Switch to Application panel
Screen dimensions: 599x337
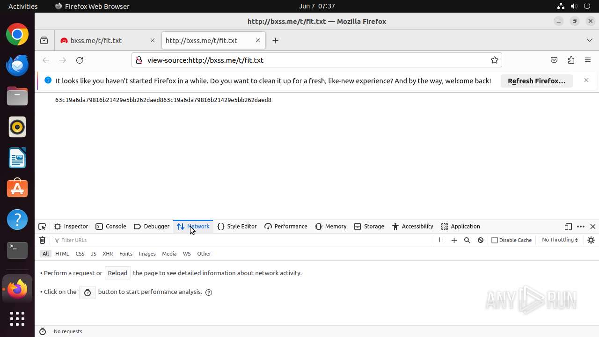[x=460, y=227]
